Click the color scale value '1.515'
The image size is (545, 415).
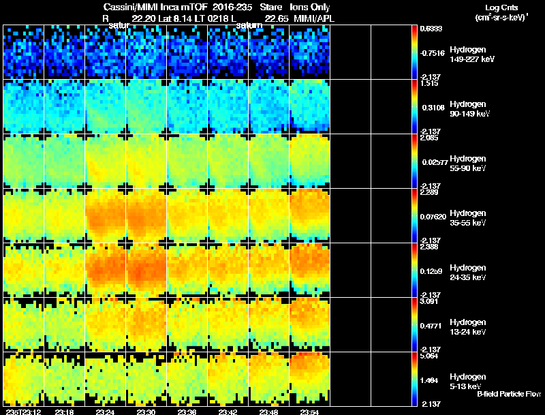429,83
